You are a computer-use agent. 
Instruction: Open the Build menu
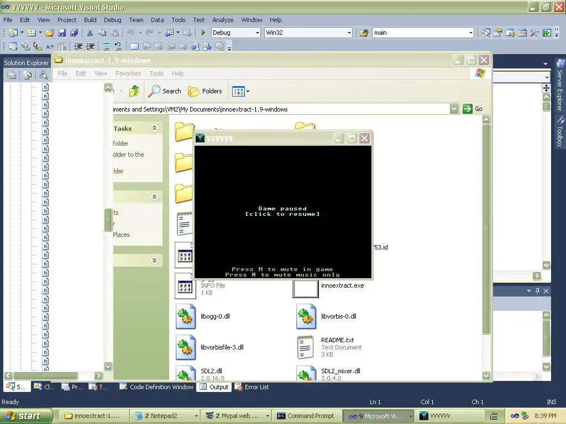click(x=90, y=20)
